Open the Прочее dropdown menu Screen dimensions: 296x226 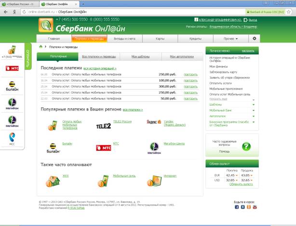point(230,38)
